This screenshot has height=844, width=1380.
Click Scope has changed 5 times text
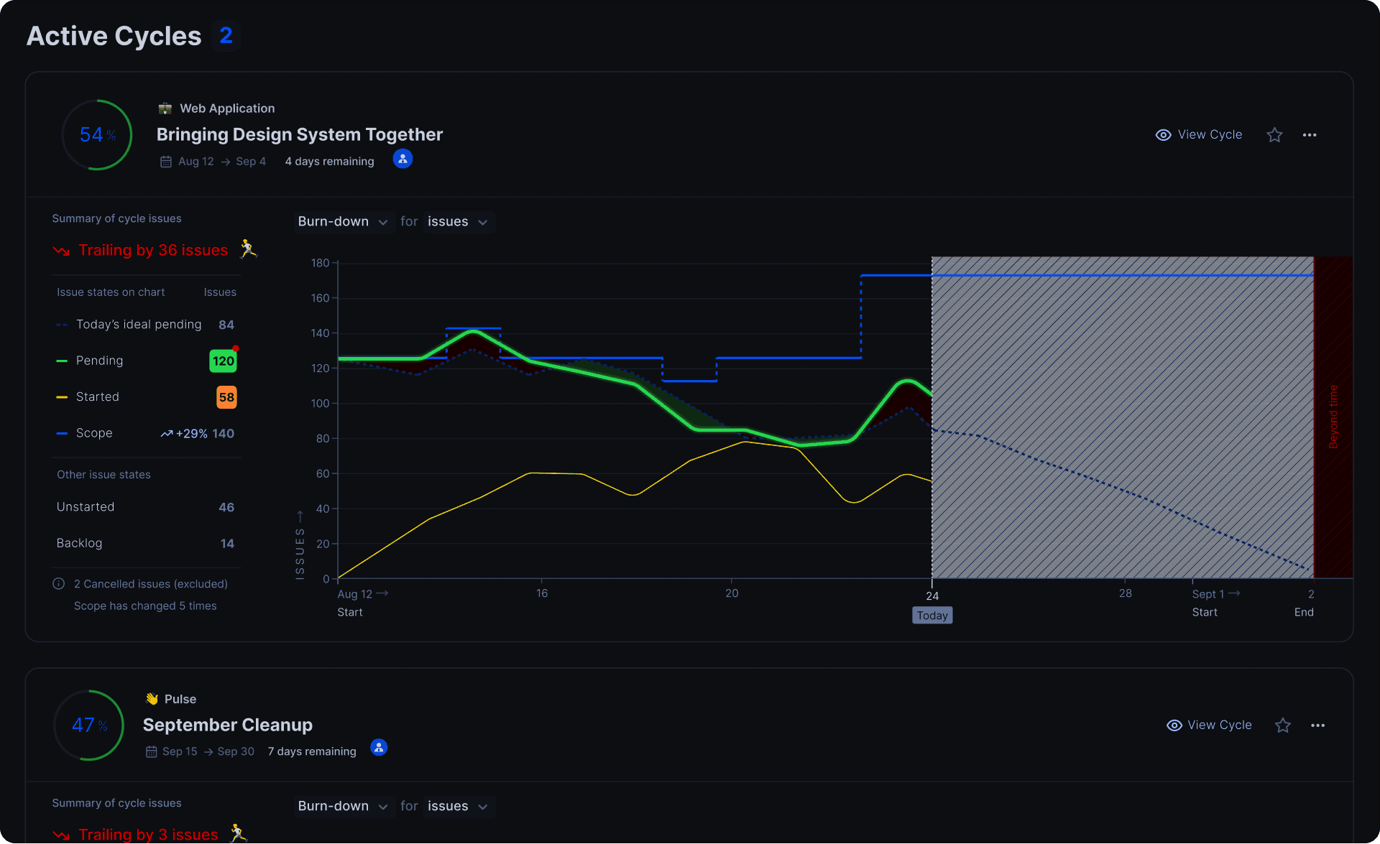click(x=145, y=606)
